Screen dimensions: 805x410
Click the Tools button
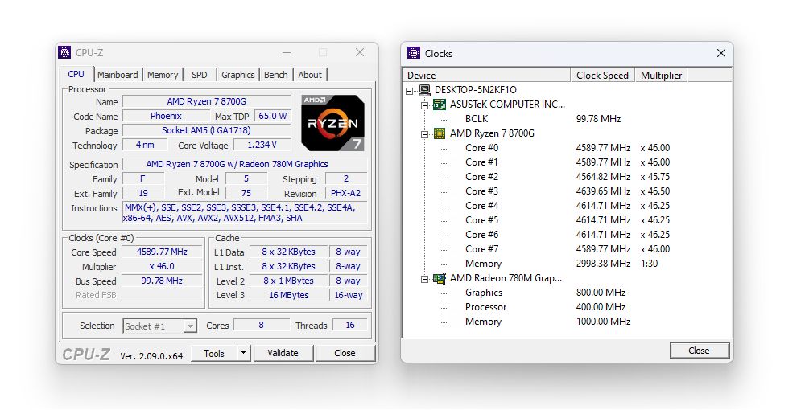click(214, 353)
